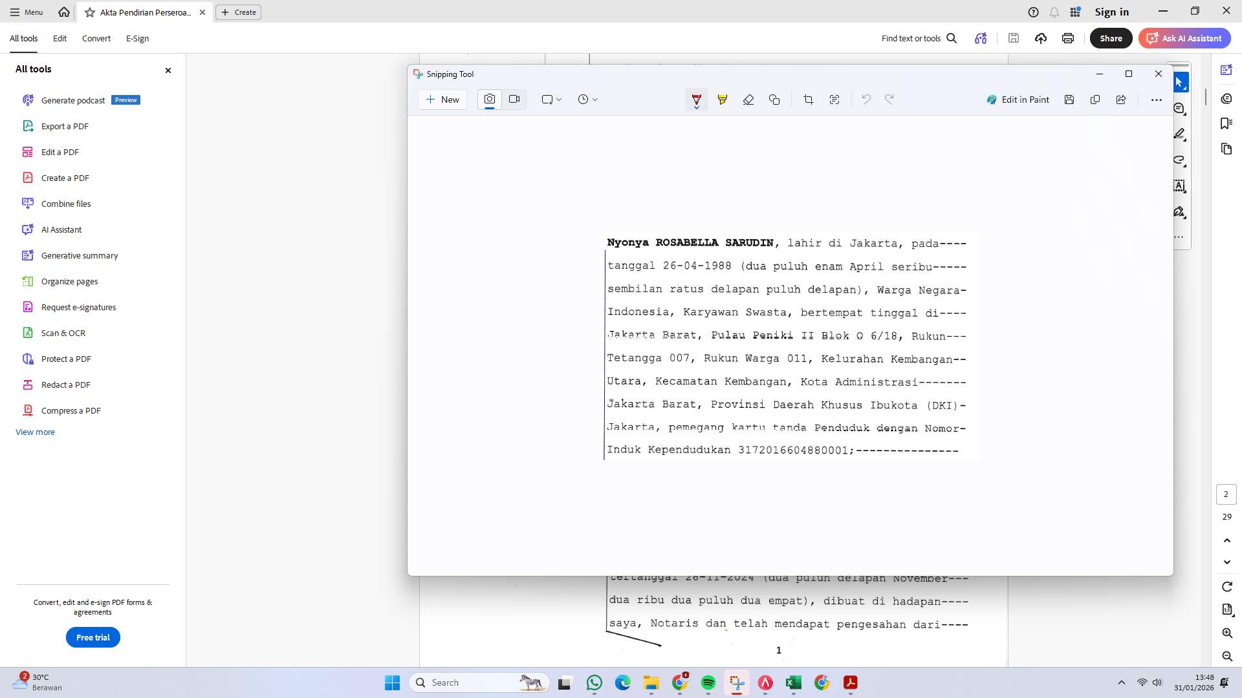Image resolution: width=1242 pixels, height=698 pixels.
Task: Switch Snipping Tool to screenshot capture mode
Action: (490, 100)
